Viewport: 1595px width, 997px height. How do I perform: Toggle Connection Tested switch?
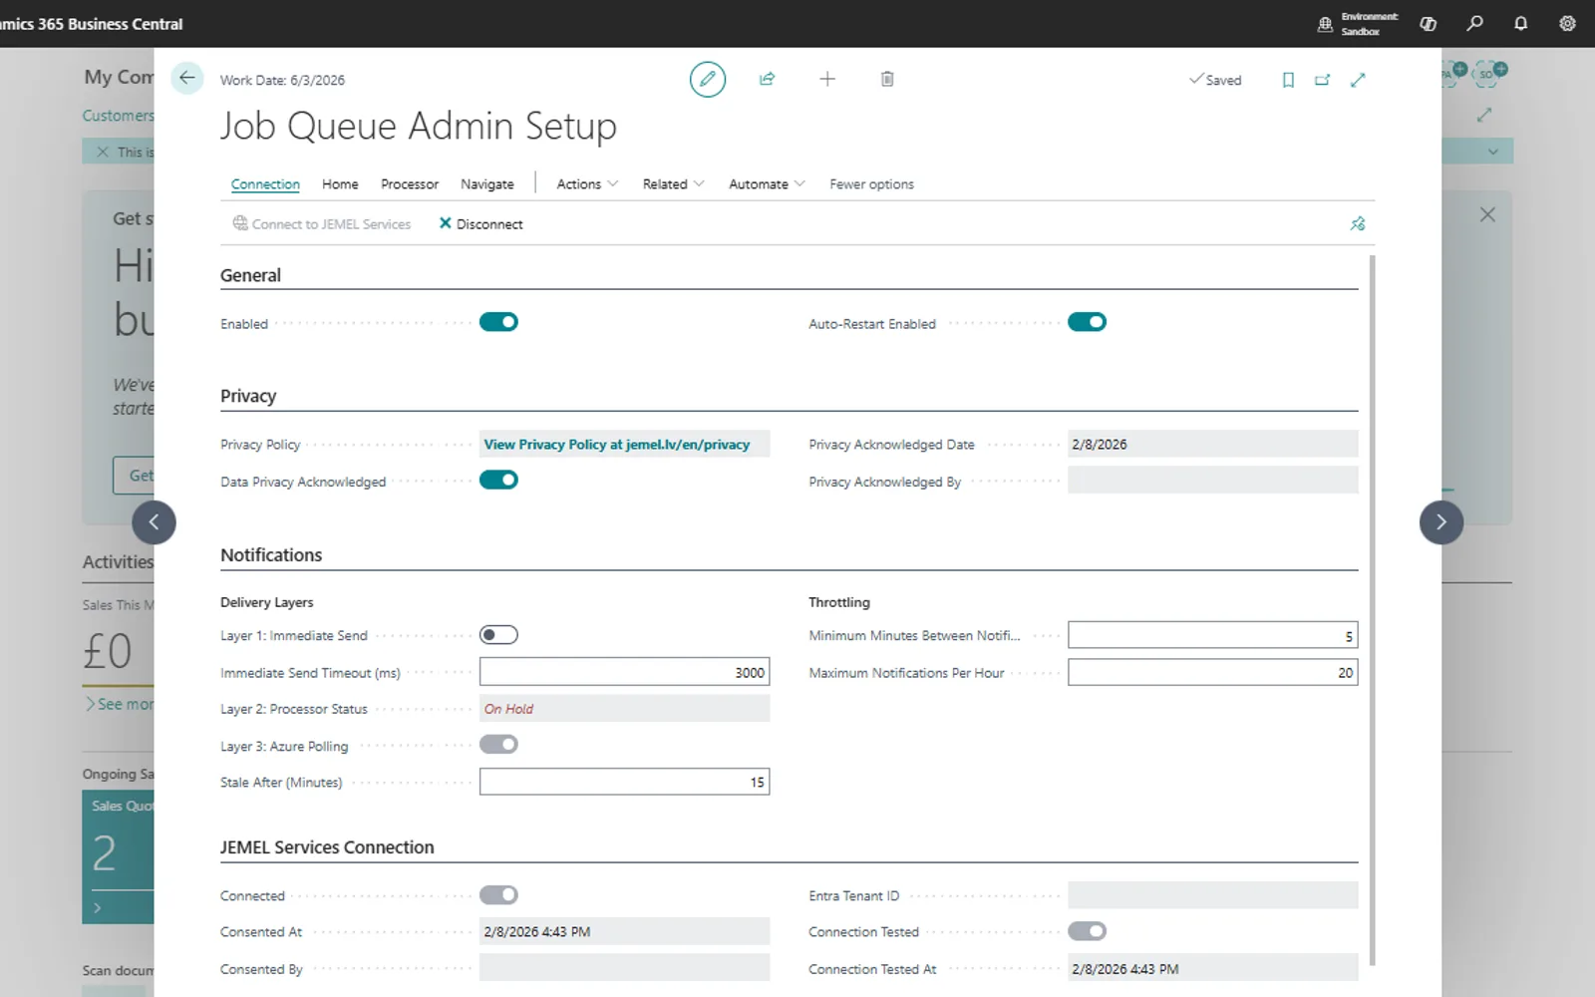[1087, 931]
